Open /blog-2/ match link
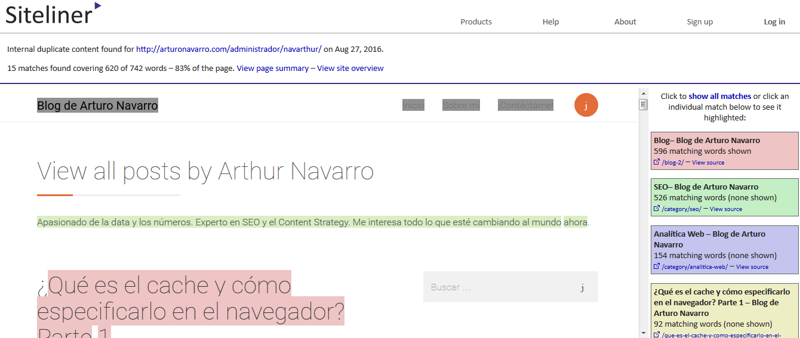This screenshot has height=338, width=800. (673, 162)
